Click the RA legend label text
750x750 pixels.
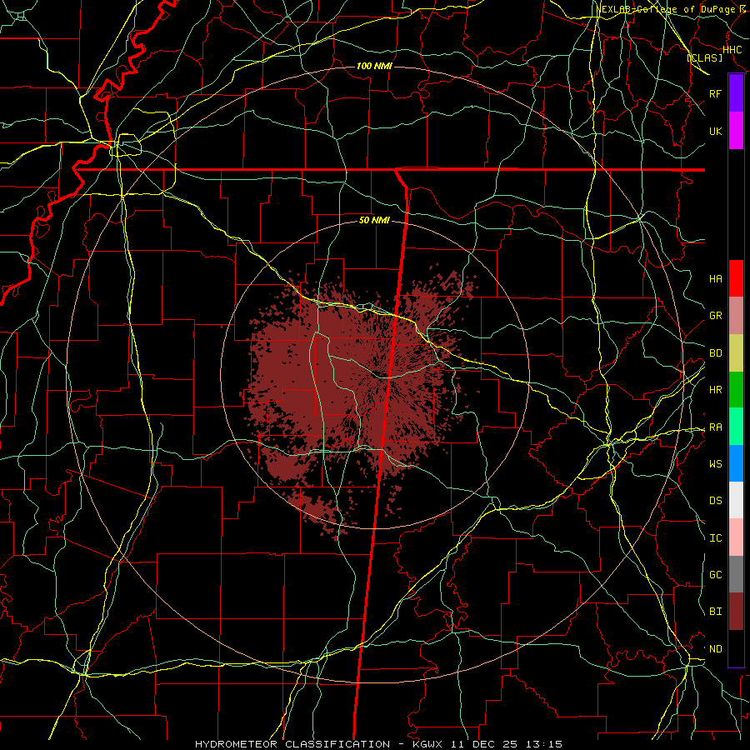coord(716,427)
